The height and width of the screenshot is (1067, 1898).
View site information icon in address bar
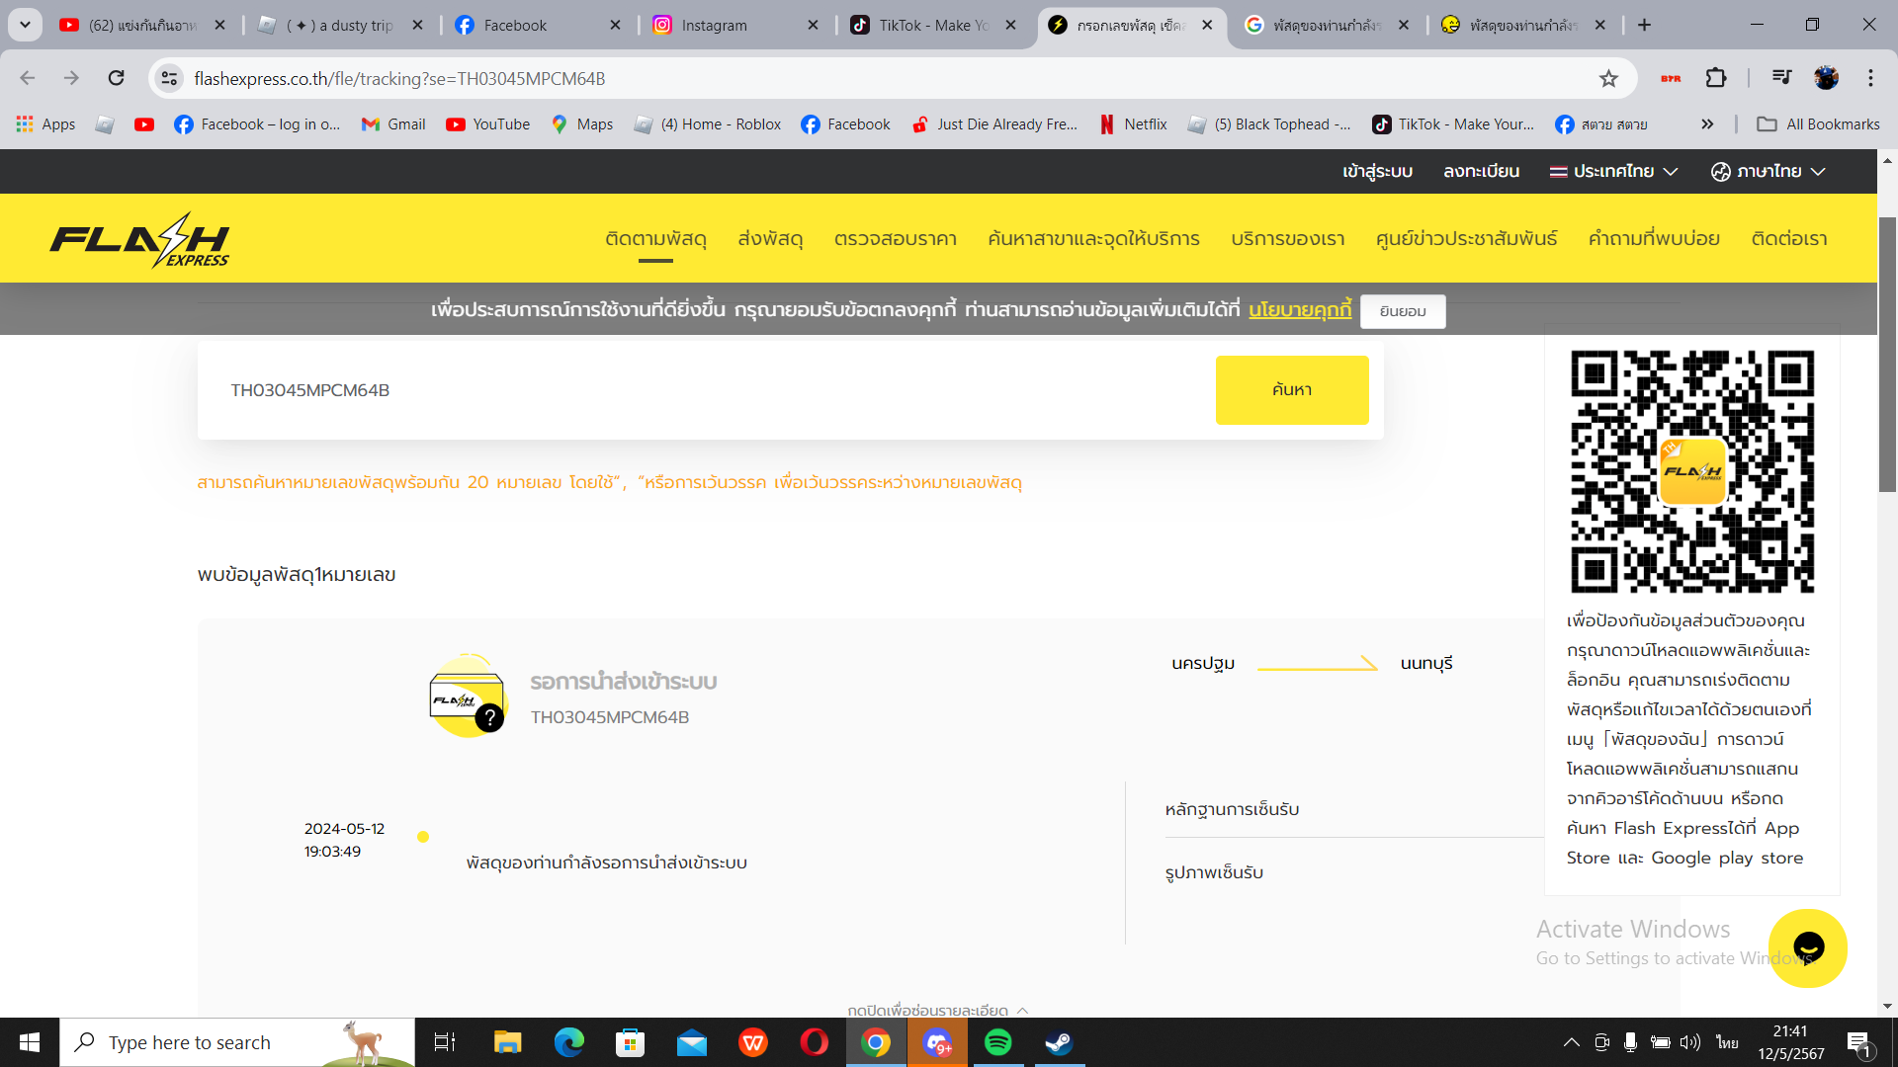click(170, 78)
